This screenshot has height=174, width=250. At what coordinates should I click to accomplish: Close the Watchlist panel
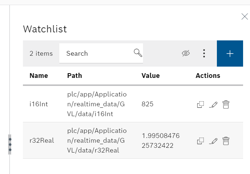pos(245,17)
